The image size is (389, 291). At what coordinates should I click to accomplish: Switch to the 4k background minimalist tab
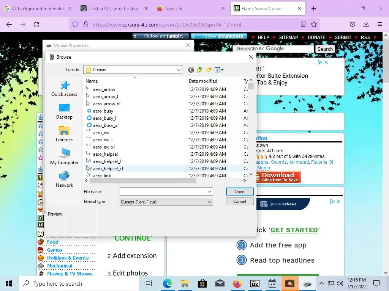[x=38, y=9]
